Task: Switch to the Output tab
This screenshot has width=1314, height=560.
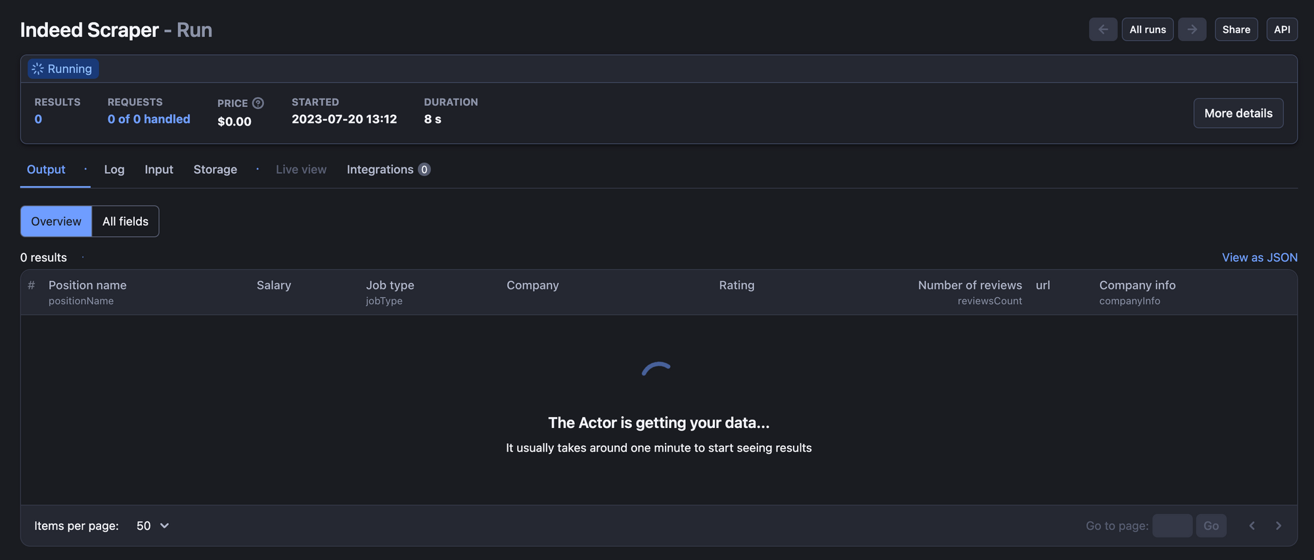Action: tap(46, 169)
